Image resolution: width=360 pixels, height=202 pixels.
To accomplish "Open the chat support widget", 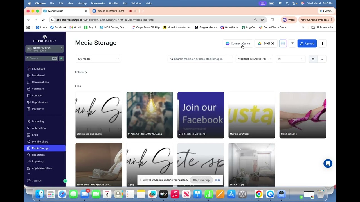I will point(328,164).
